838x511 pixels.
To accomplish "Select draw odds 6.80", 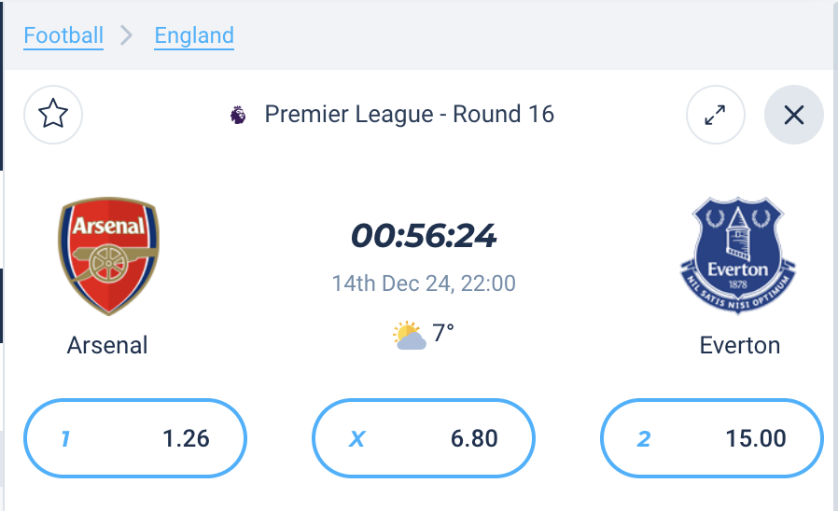I will coord(424,438).
